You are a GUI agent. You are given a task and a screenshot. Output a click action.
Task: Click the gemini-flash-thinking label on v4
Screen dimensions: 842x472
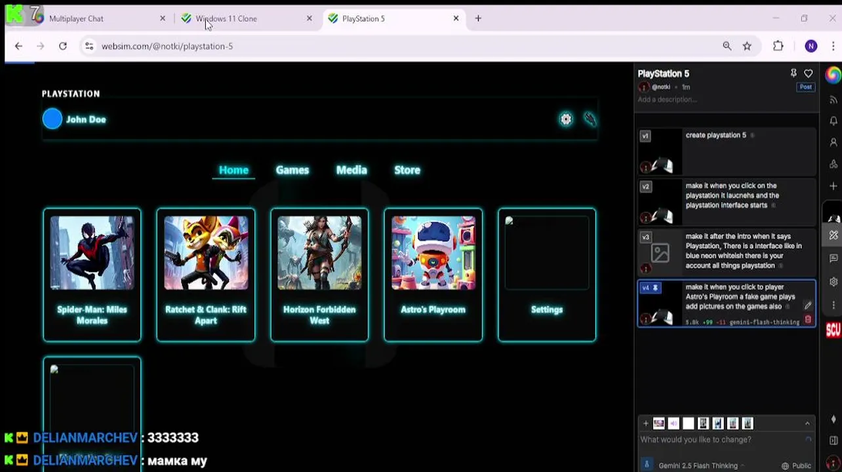tap(764, 322)
